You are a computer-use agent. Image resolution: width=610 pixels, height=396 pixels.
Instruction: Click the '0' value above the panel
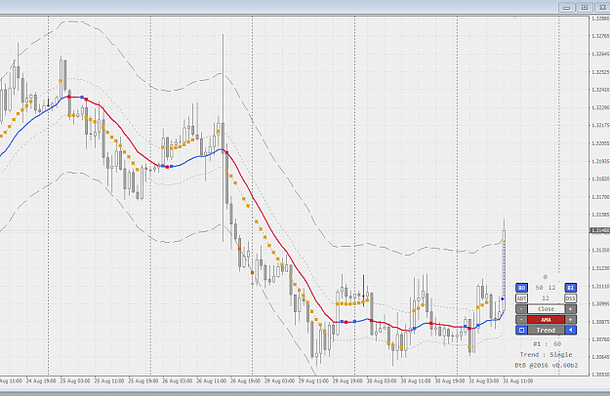click(x=545, y=277)
